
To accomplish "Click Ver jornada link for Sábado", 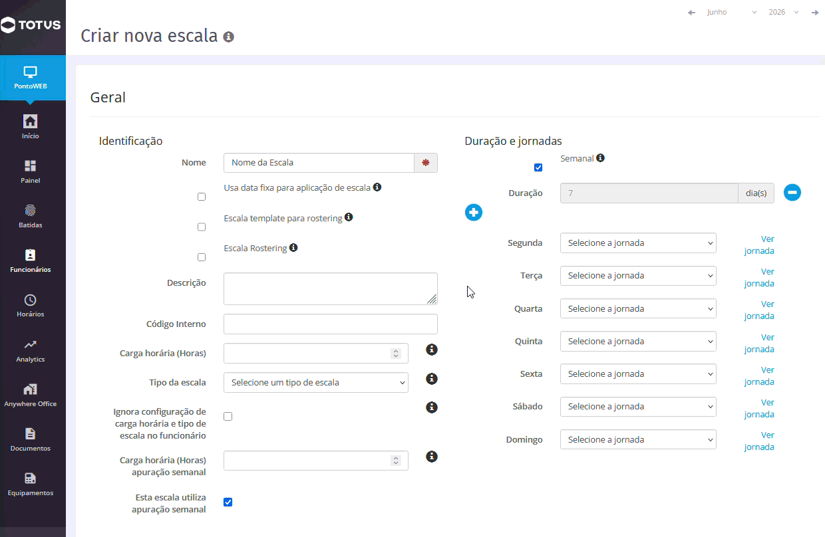I will (x=759, y=409).
